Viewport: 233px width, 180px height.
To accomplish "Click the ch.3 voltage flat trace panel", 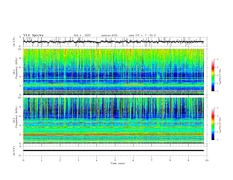I will 115,151.
